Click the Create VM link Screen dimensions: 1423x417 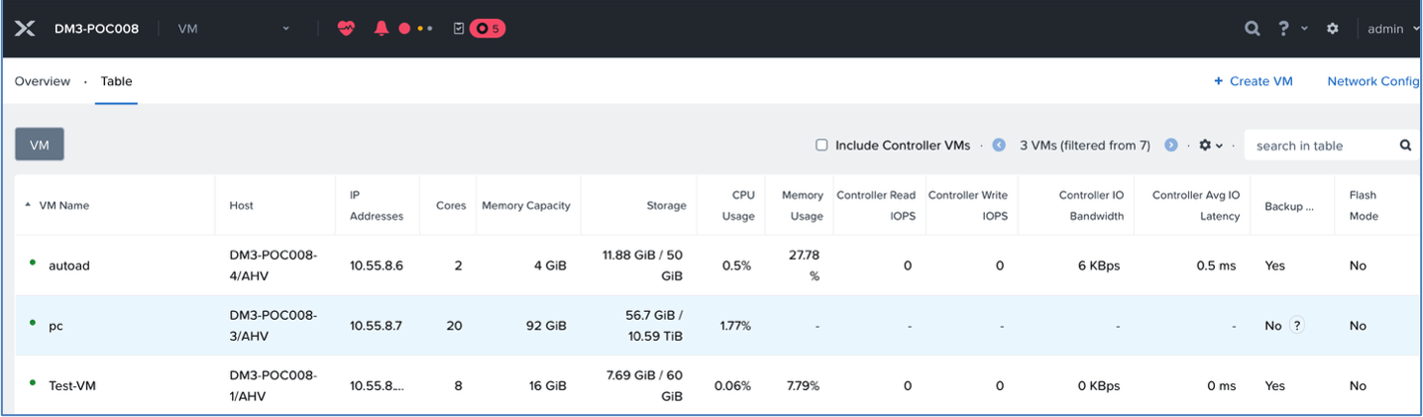(x=1254, y=81)
